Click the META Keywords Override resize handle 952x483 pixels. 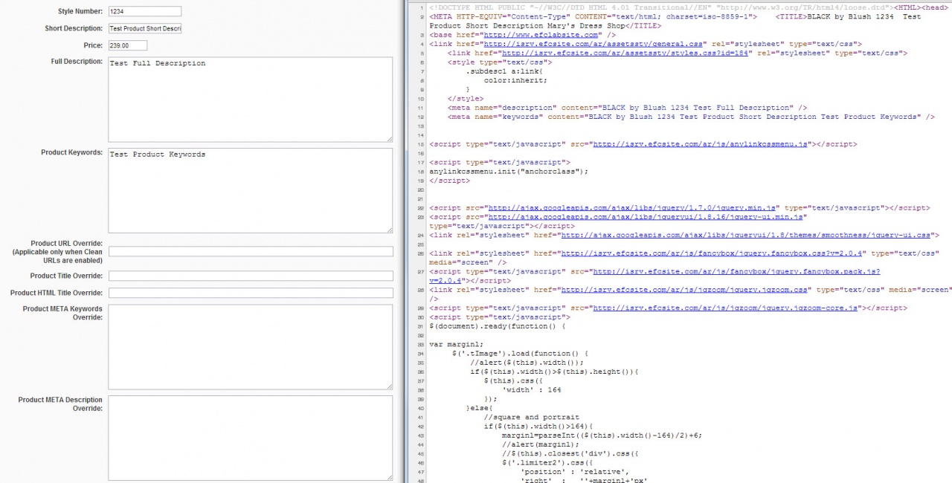389,386
